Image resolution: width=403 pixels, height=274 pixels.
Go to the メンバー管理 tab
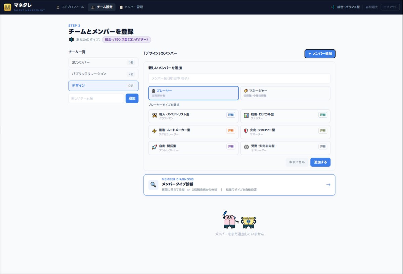pyautogui.click(x=131, y=7)
